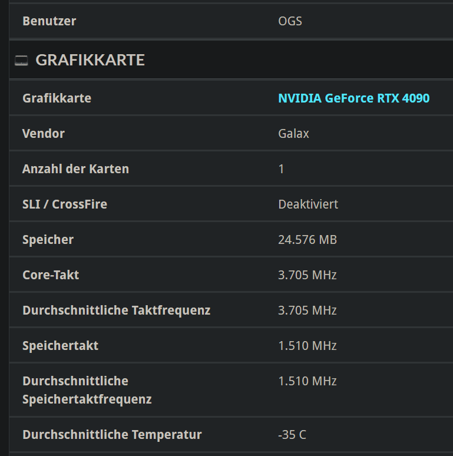Click the Vendor label
The height and width of the screenshot is (456, 453).
click(44, 134)
